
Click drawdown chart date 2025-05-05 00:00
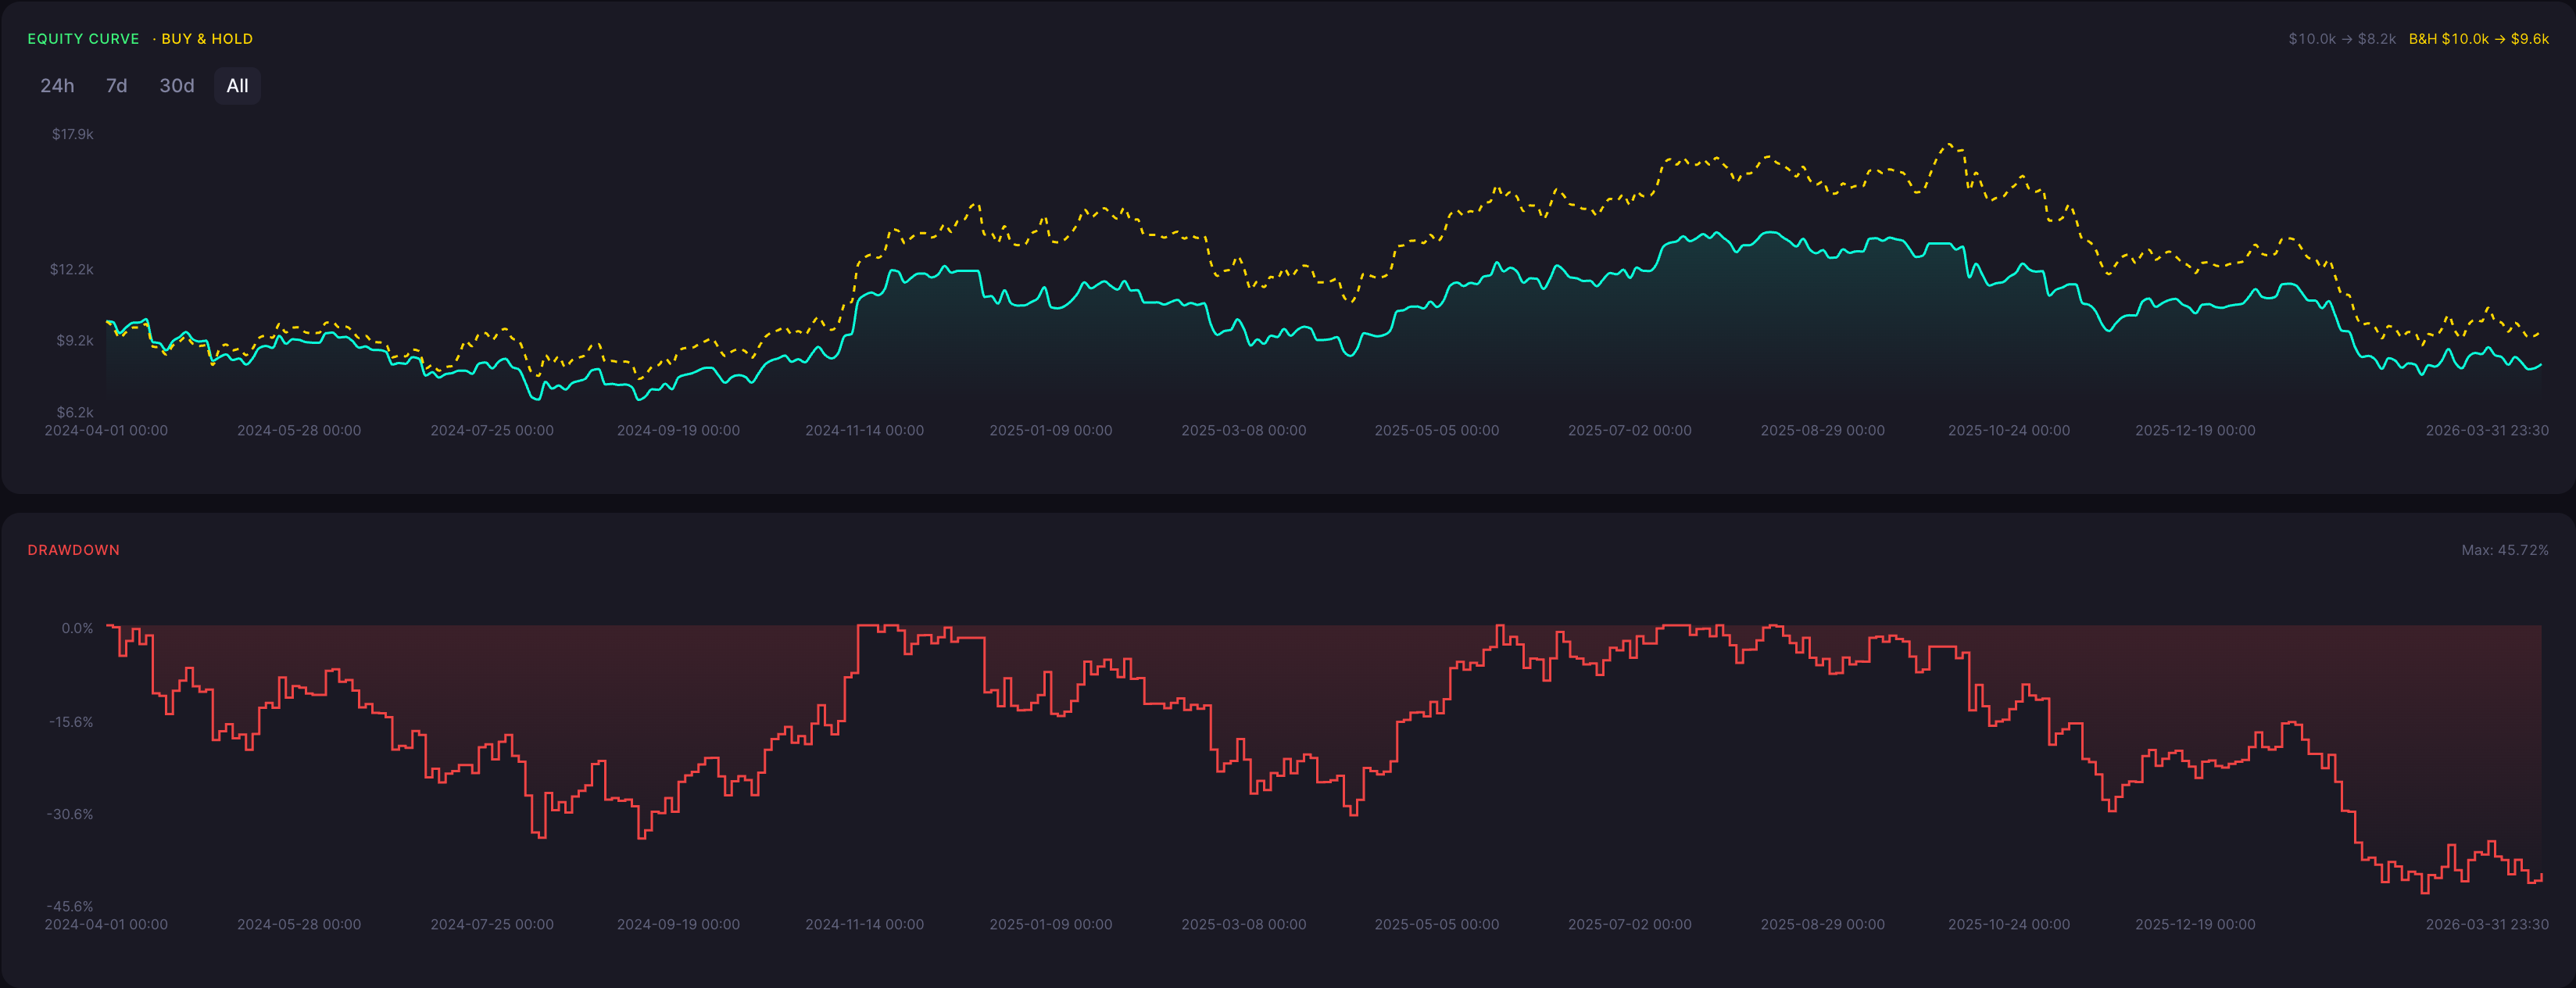coord(1437,924)
